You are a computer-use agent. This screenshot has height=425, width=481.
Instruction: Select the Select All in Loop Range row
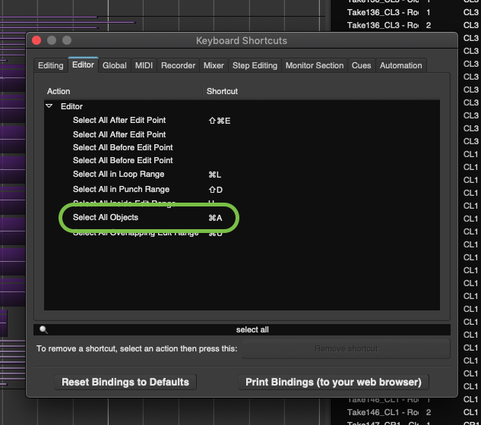(119, 175)
